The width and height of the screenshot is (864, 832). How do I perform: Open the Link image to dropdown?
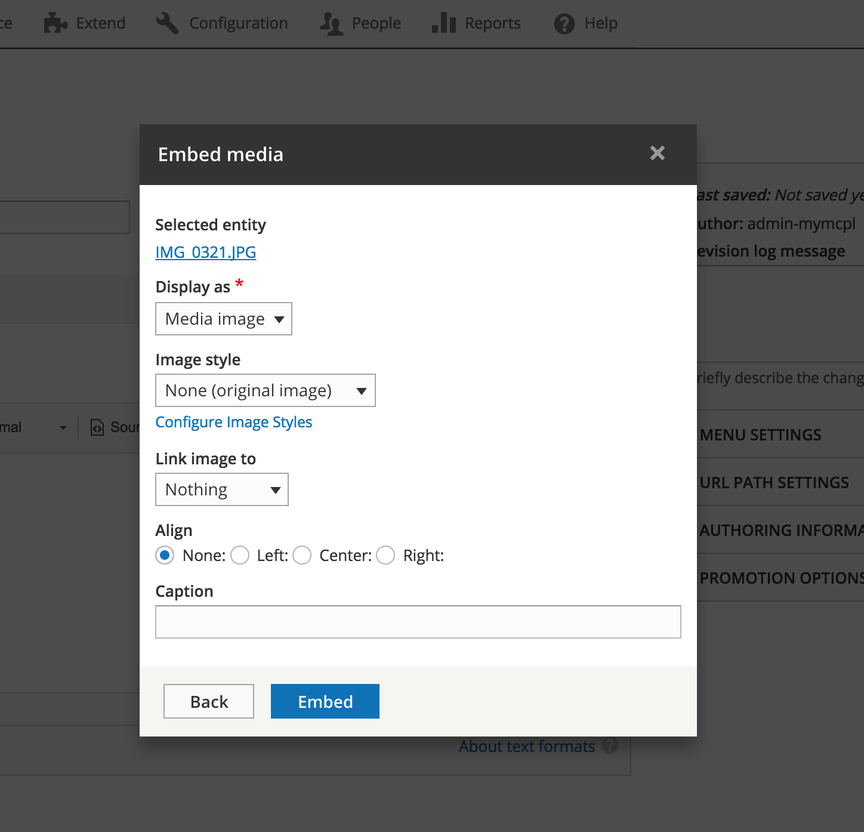221,489
